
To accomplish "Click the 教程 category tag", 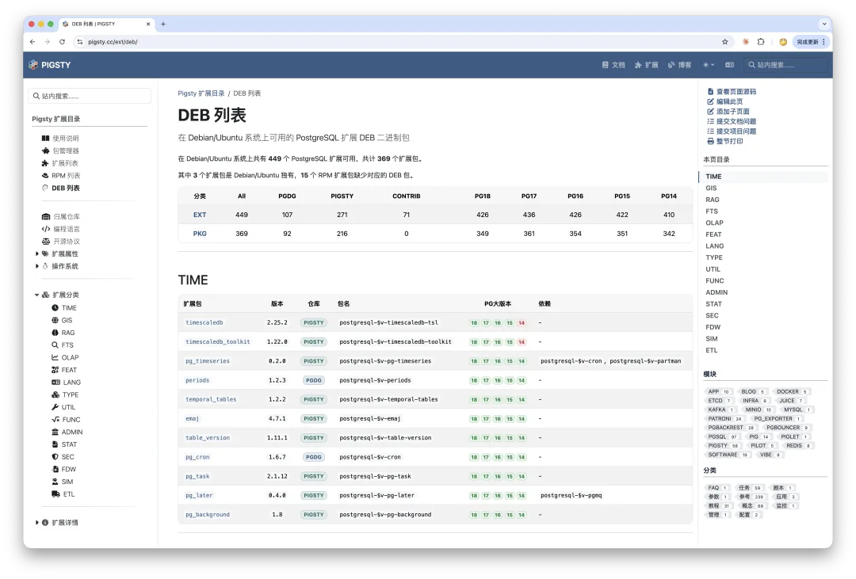I will point(718,506).
